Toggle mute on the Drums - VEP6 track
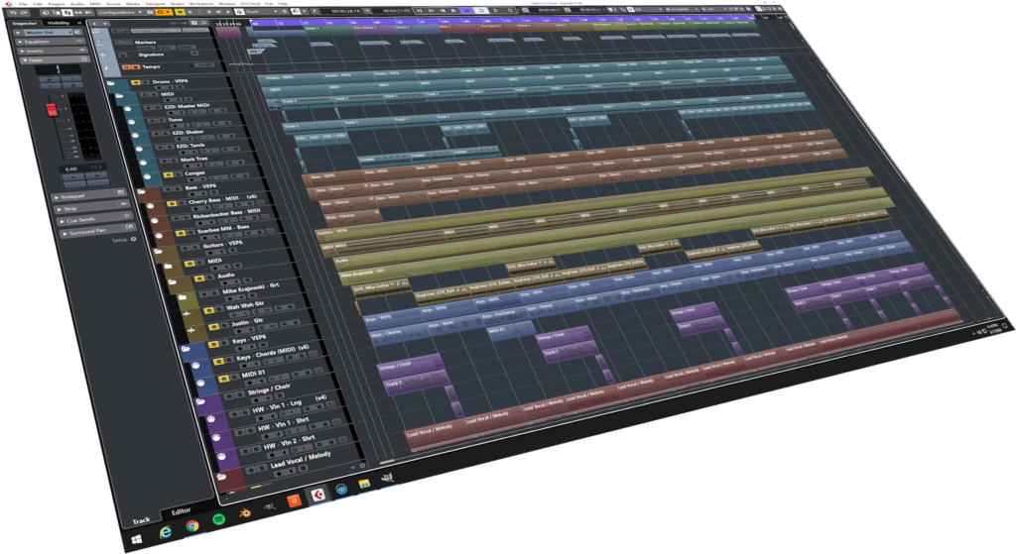This screenshot has width=1016, height=554. [x=135, y=83]
